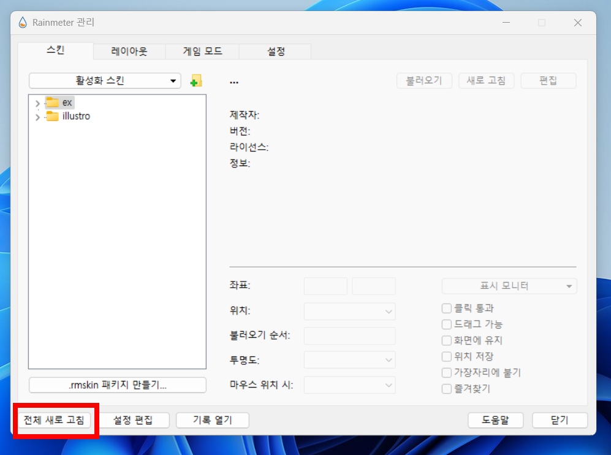
Task: Toggle the 즐겨찾기 checkbox
Action: 447,389
